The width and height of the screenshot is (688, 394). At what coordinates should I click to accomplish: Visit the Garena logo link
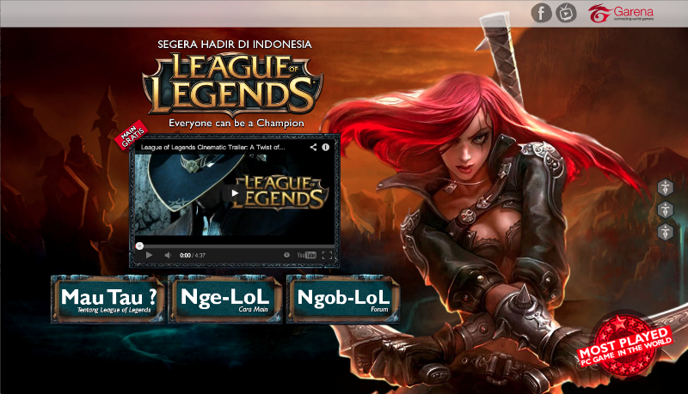coord(621,13)
